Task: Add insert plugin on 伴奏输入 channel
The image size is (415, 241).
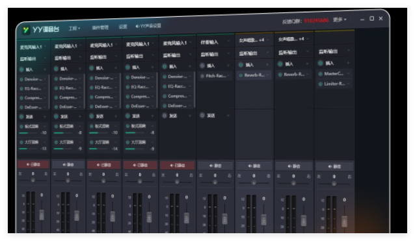Action: pyautogui.click(x=228, y=65)
